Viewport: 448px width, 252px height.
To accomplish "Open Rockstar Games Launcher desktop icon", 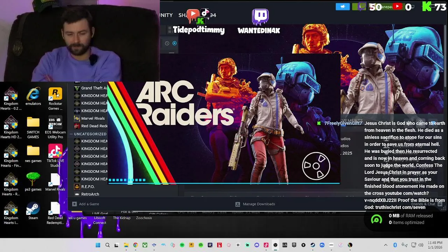I will tap(55, 99).
